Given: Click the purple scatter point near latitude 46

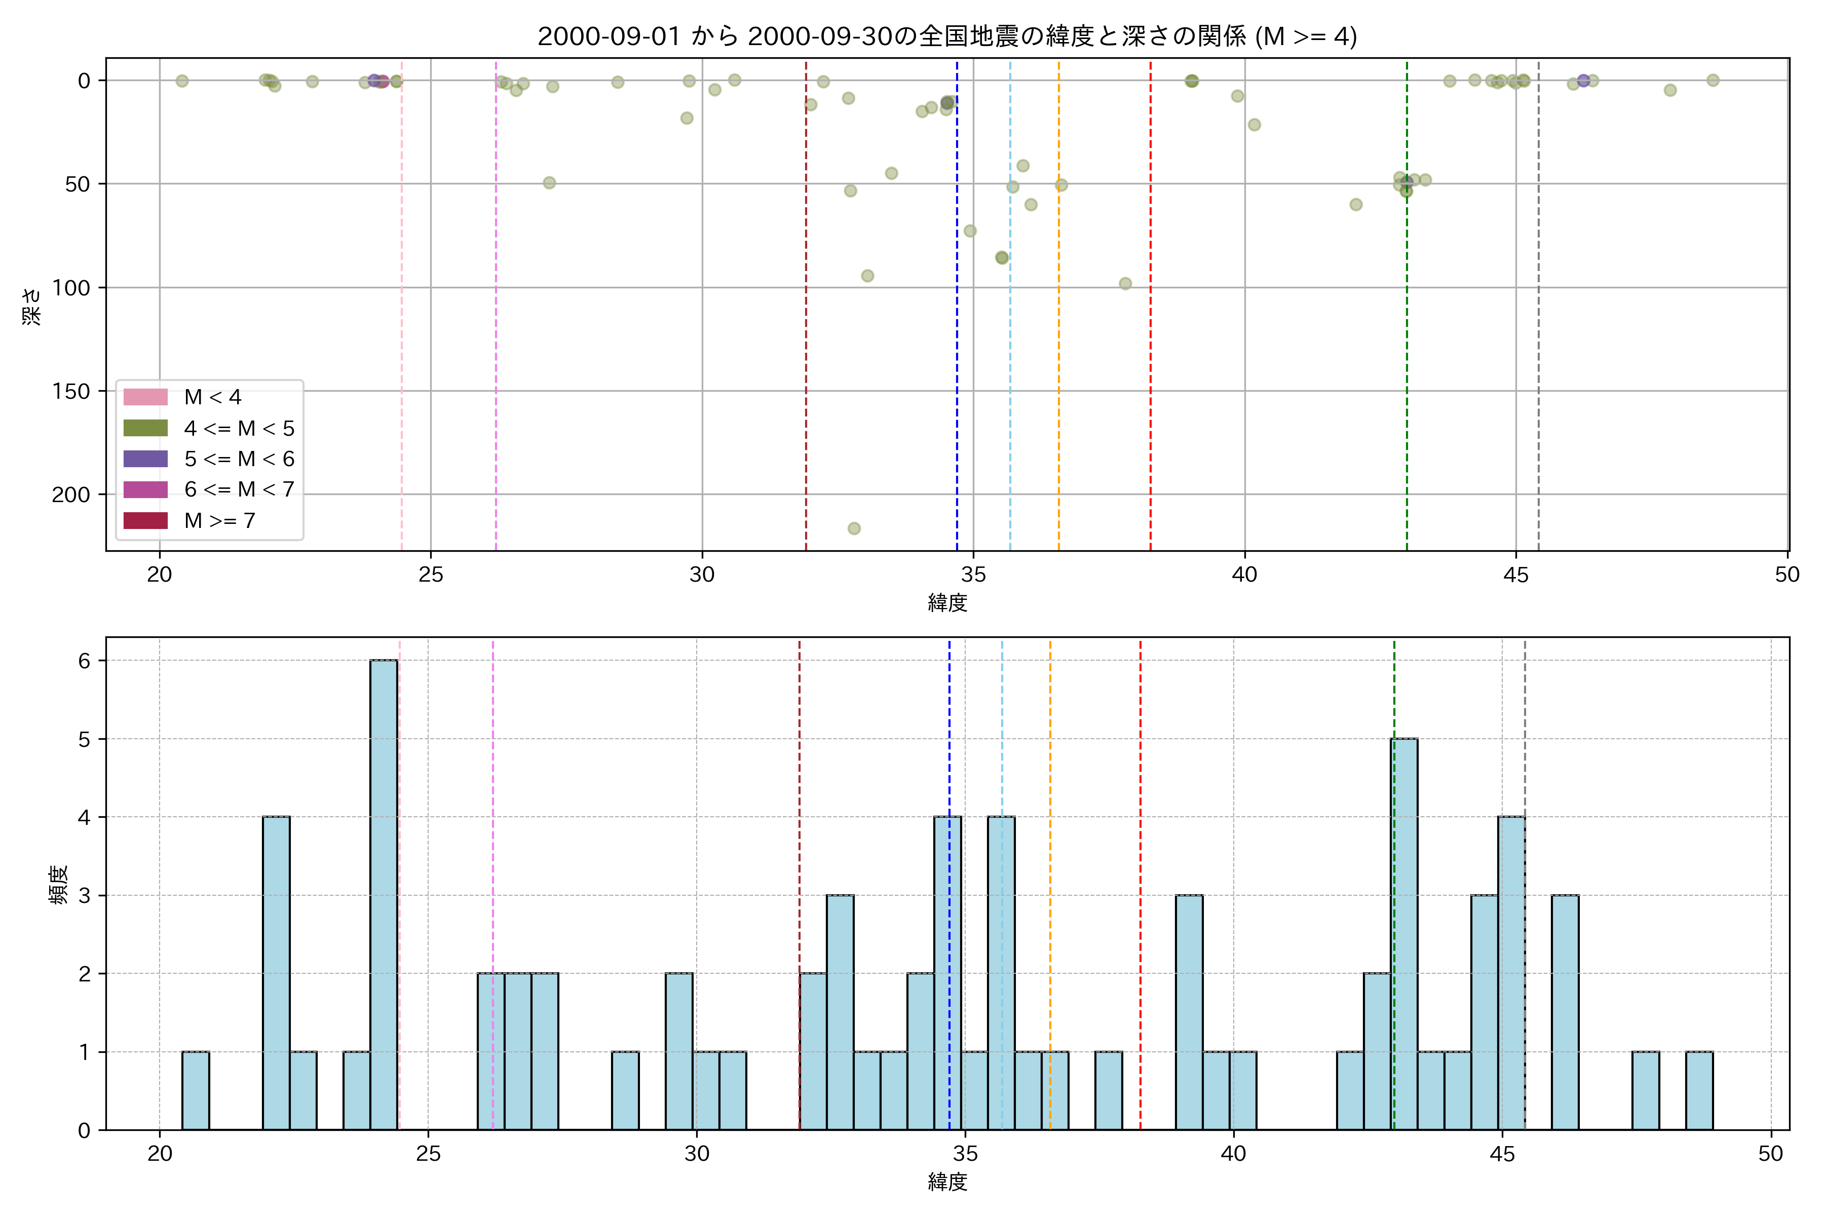Looking at the screenshot, I should pos(1584,81).
